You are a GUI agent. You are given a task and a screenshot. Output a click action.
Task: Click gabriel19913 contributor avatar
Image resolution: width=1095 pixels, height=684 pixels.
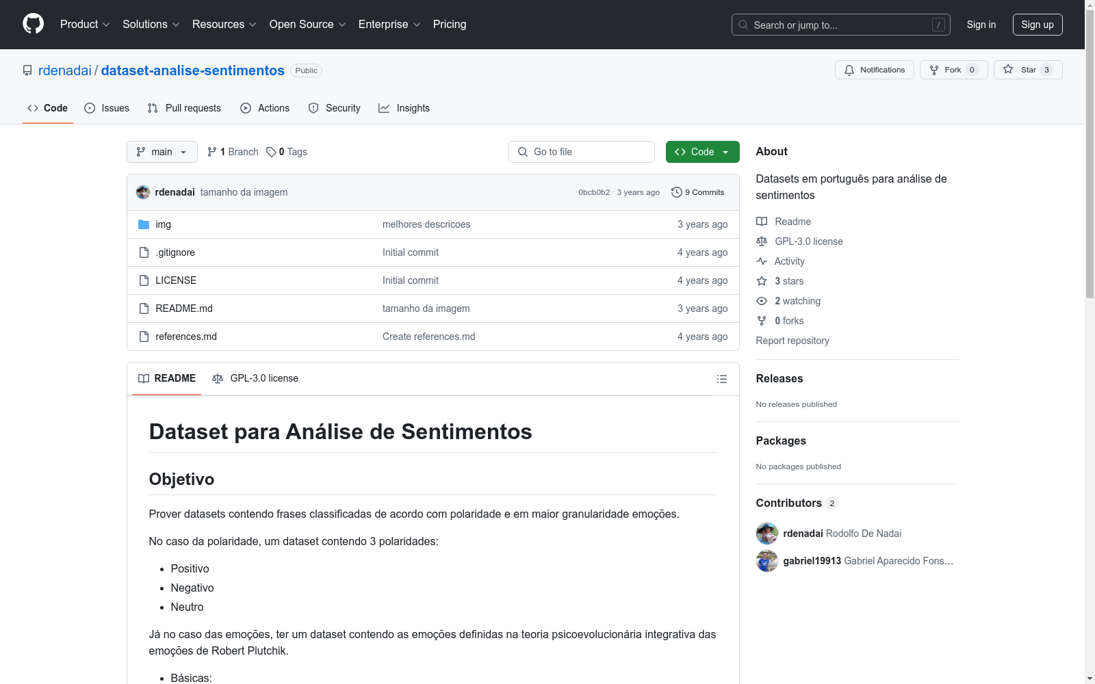click(x=767, y=561)
